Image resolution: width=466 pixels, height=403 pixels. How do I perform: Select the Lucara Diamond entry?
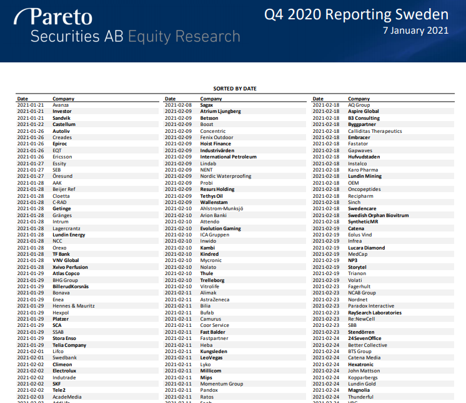(367, 248)
